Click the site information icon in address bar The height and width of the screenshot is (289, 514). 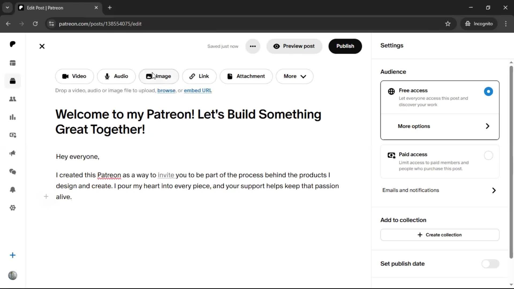click(x=51, y=24)
